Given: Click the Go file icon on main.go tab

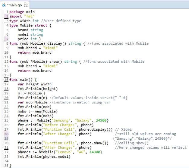Looking at the screenshot, I should (x=4, y=4).
